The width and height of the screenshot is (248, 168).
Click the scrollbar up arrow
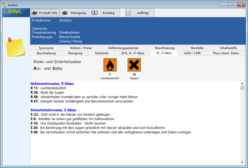[x=242, y=84]
